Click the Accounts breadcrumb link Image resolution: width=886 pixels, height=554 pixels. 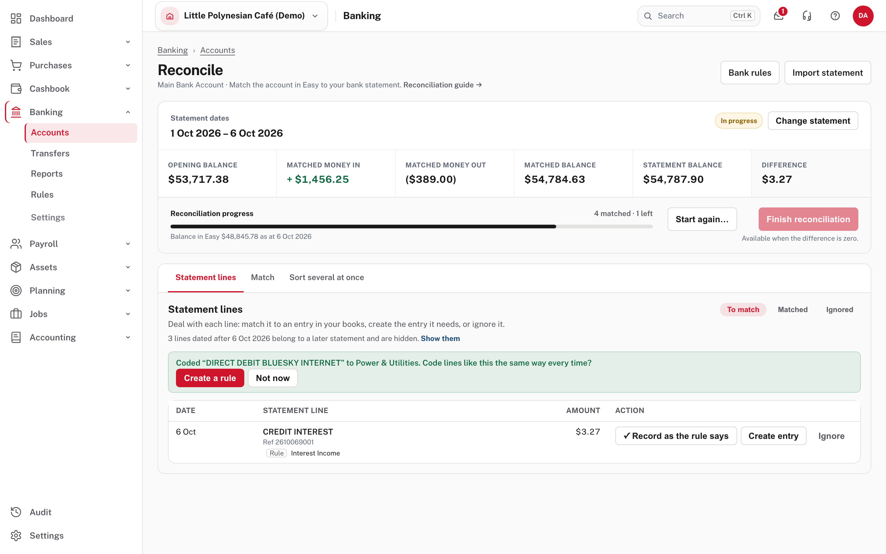[x=218, y=50]
